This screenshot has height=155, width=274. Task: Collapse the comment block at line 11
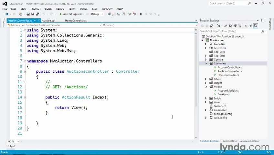[25, 82]
